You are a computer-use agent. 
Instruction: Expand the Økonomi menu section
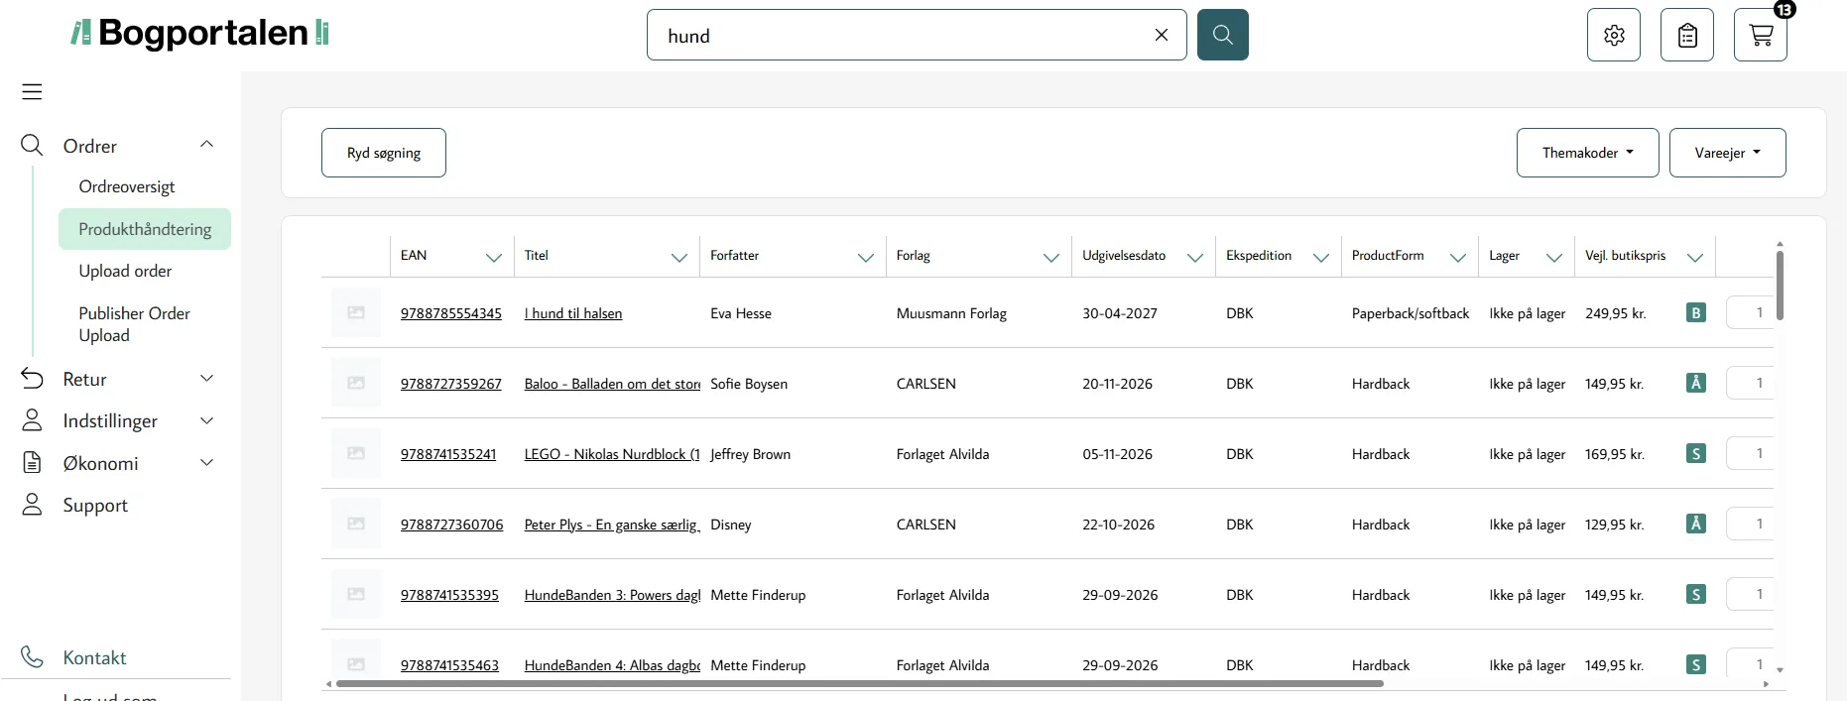click(x=206, y=463)
